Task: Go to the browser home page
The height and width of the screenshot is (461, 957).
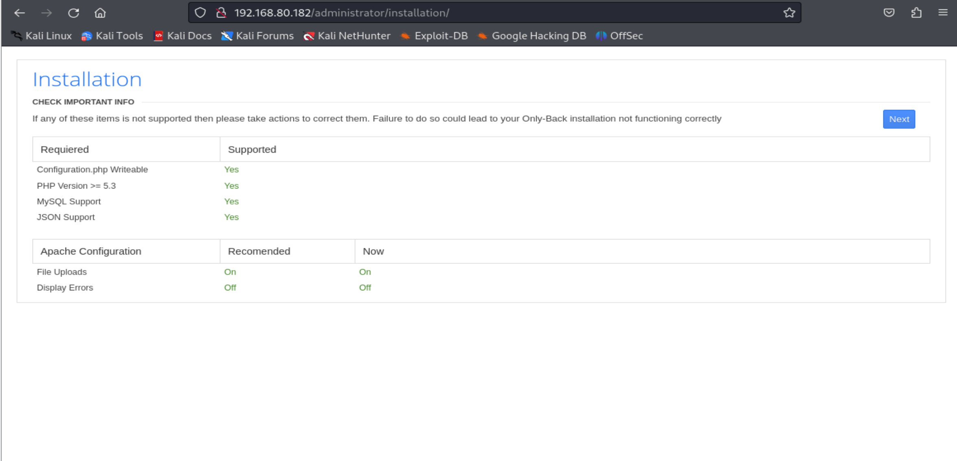Action: [x=100, y=13]
